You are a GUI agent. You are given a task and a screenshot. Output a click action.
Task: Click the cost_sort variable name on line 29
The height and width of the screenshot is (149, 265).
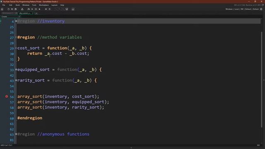point(29,48)
